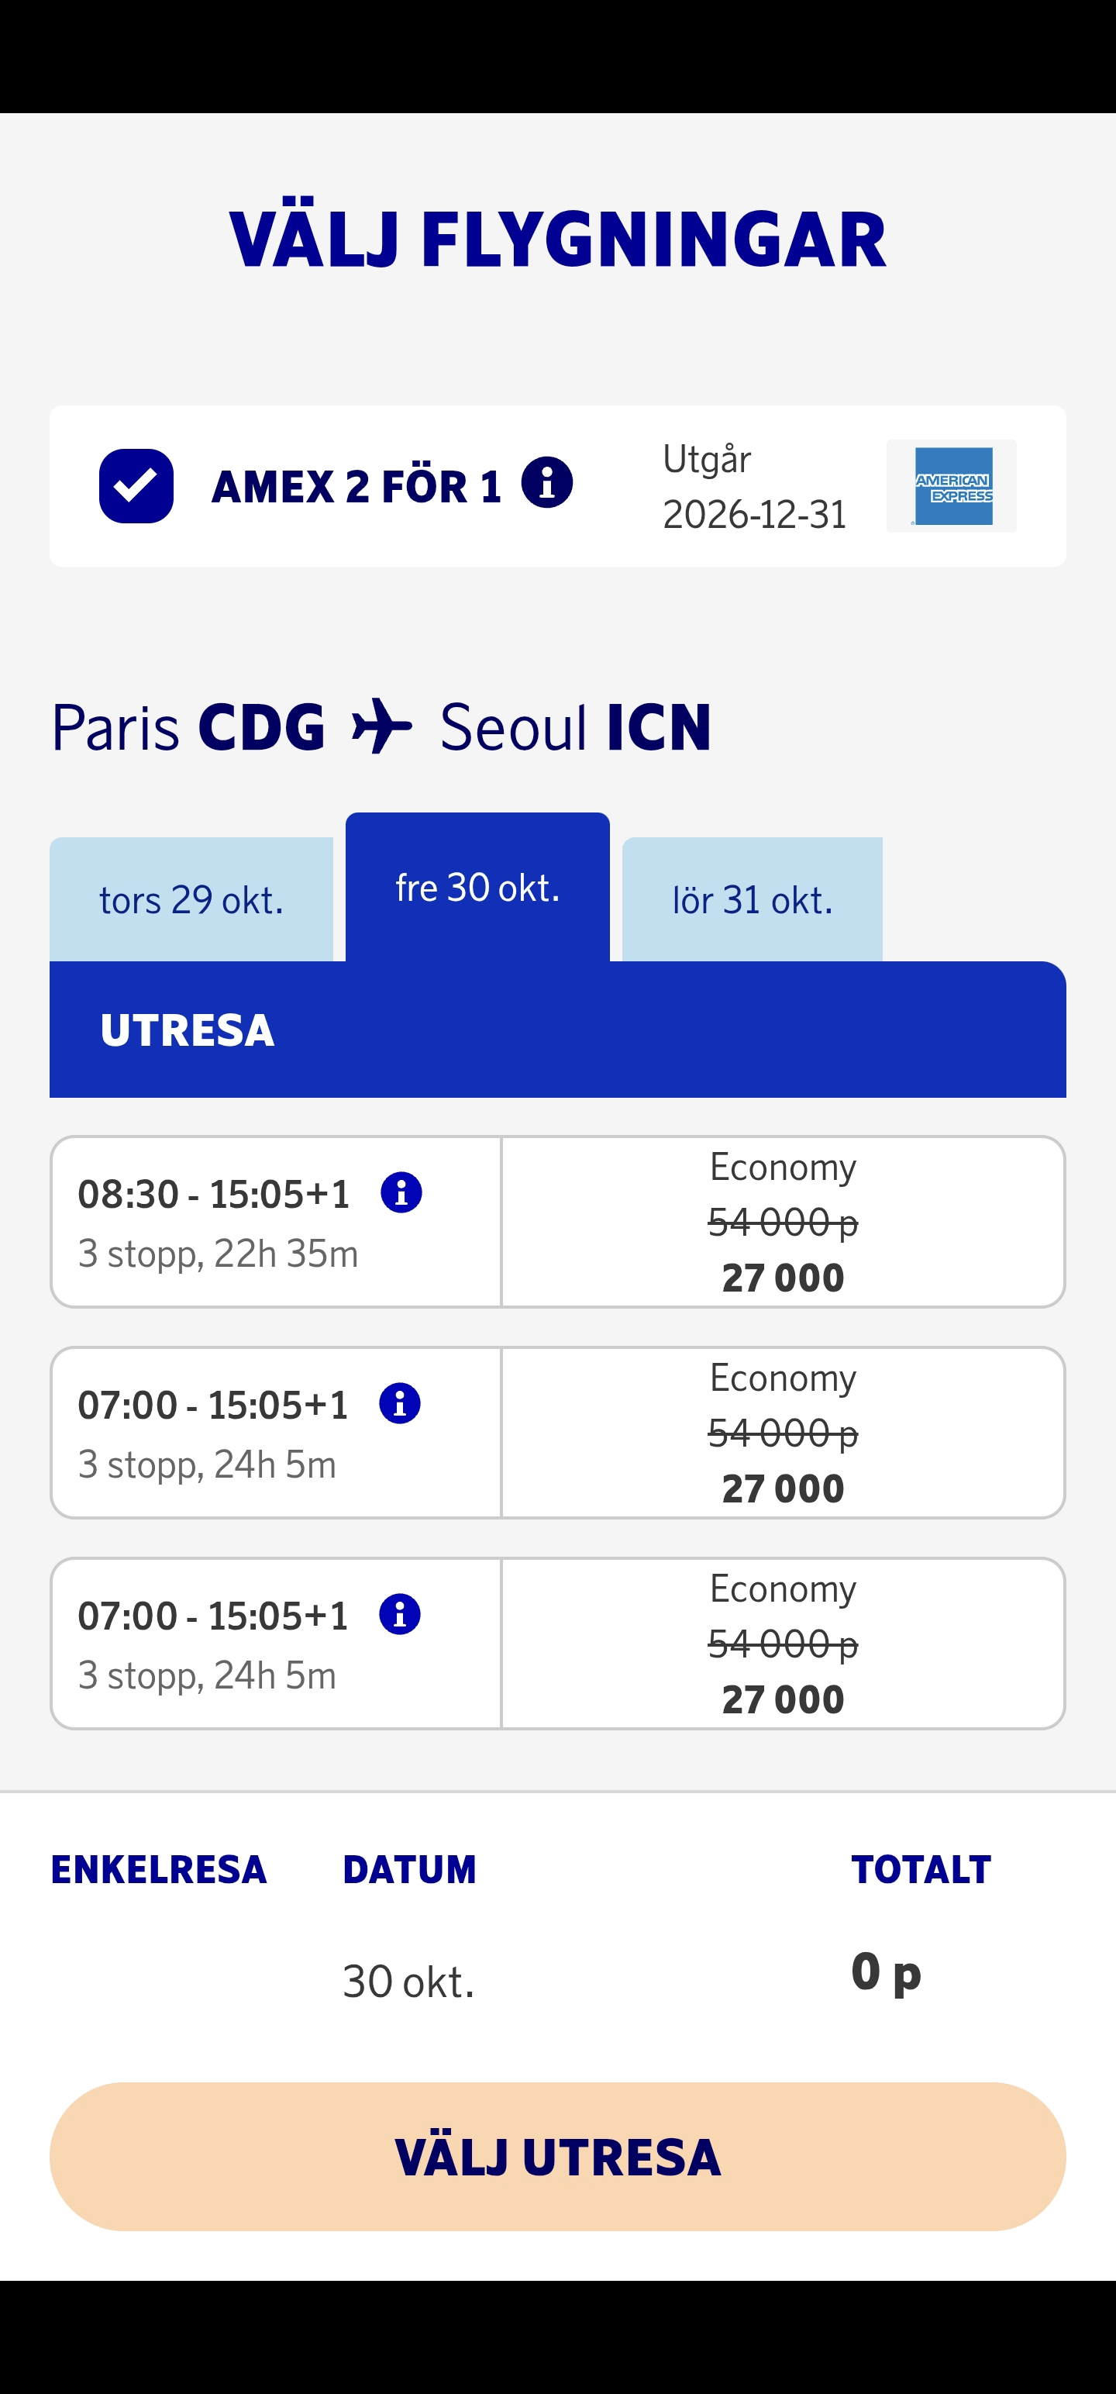
Task: Choose Economy fare of the middle 24h 5m flight
Action: point(783,1433)
